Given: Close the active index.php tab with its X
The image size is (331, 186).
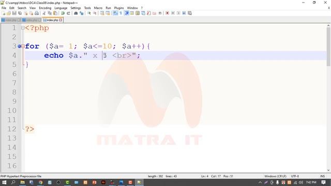Looking at the screenshot, I should click(61, 20).
